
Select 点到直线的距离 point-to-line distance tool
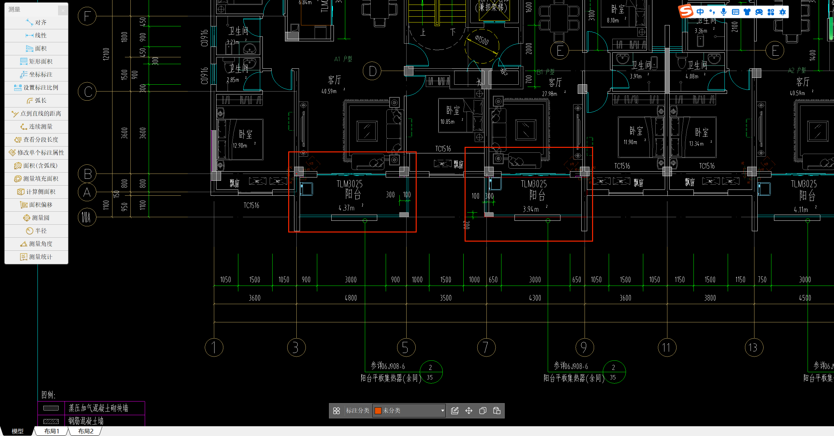[x=36, y=114]
